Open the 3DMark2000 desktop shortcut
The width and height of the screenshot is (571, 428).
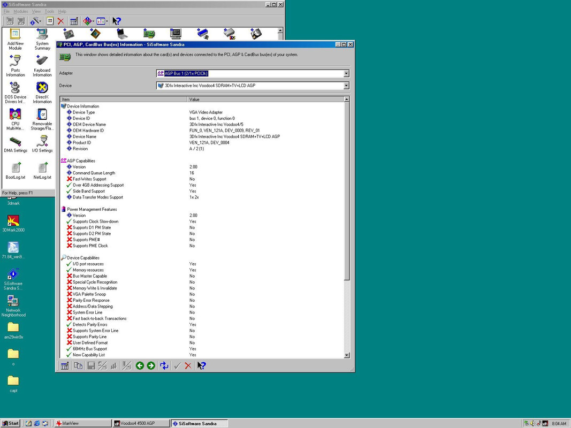[x=13, y=224]
